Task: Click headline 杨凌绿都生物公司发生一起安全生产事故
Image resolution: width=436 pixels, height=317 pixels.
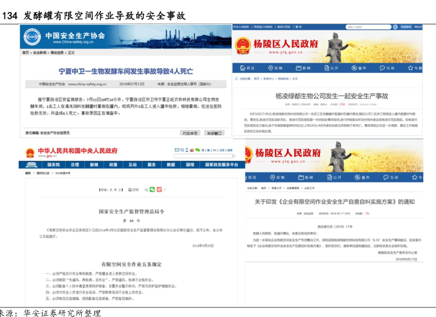Action: 332,96
